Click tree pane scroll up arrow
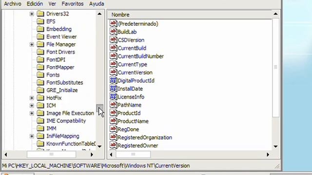312x175 pixels. [x=99, y=14]
